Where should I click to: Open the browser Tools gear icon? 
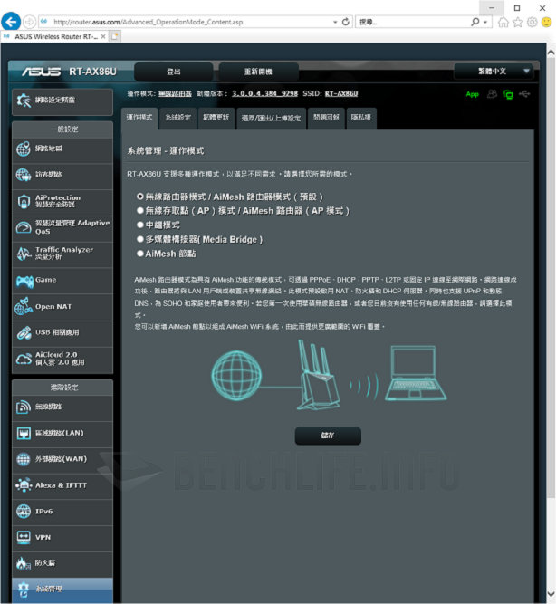[x=532, y=22]
